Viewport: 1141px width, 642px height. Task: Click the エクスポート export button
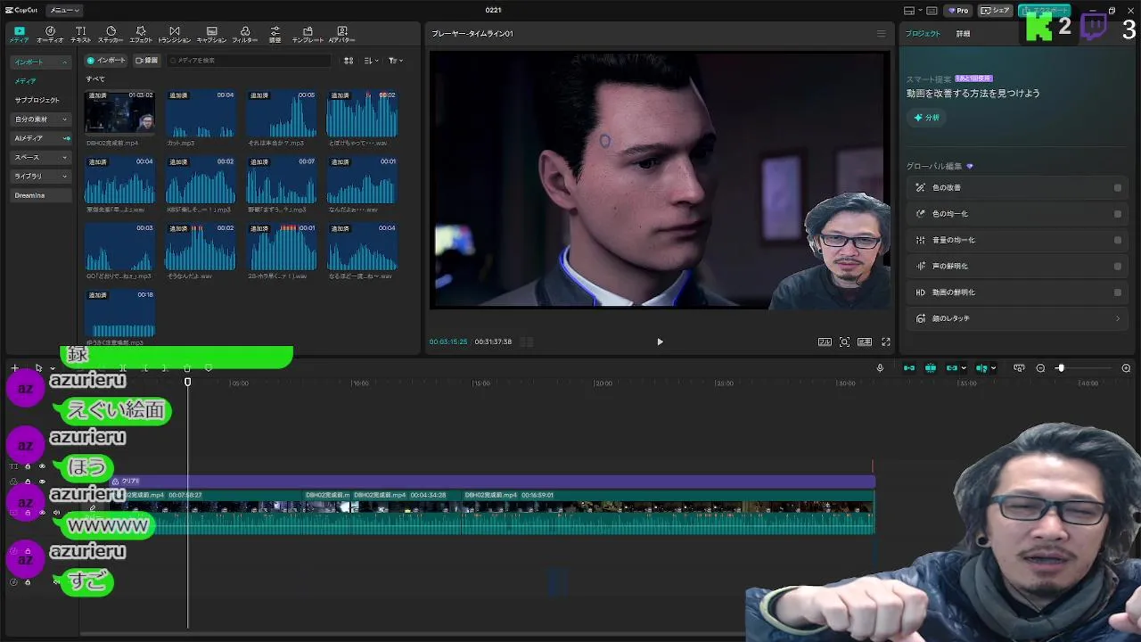click(1045, 11)
